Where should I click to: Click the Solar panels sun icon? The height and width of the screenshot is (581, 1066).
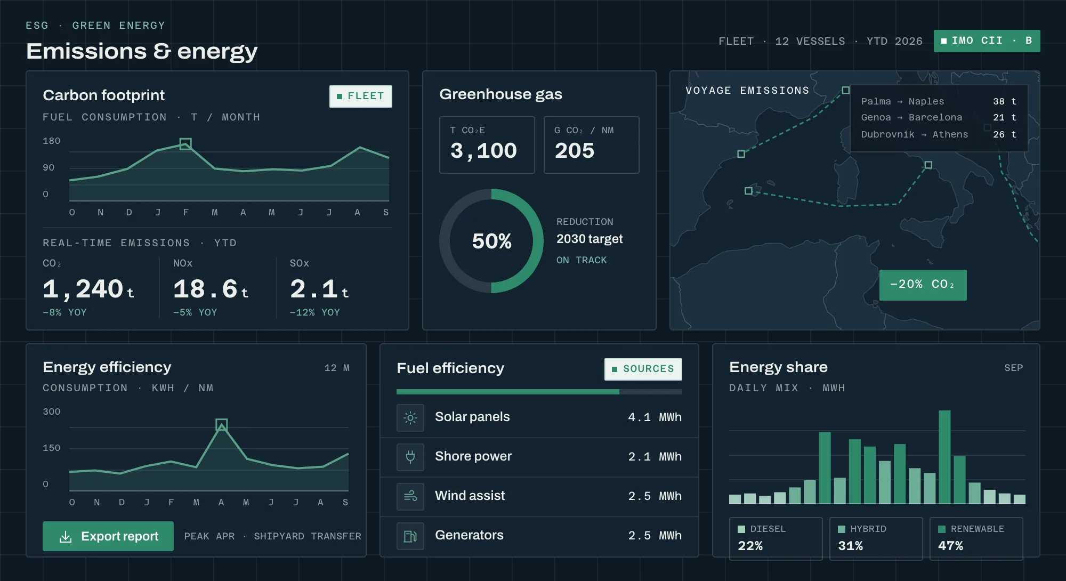pyautogui.click(x=410, y=418)
